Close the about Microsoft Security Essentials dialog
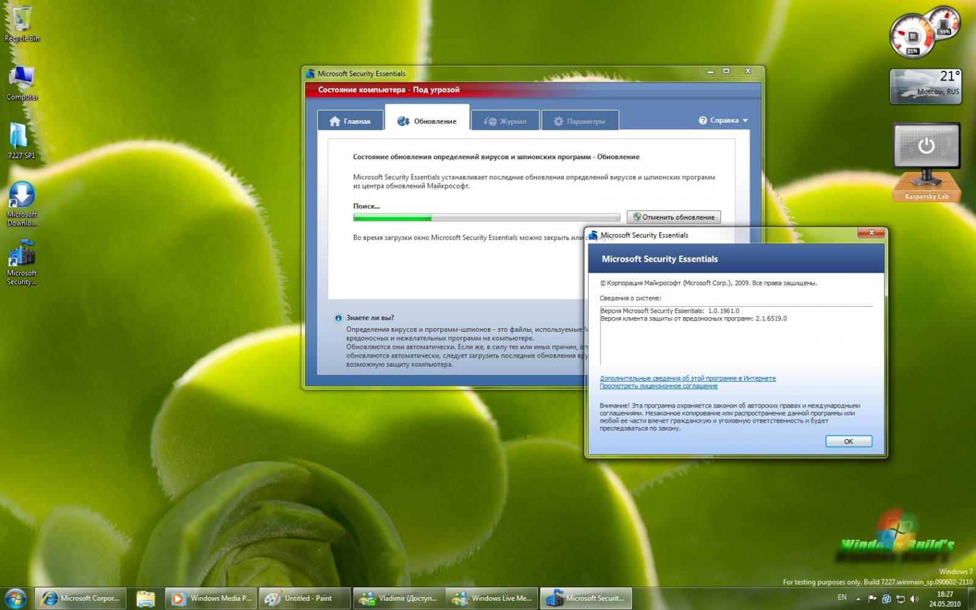 871,232
